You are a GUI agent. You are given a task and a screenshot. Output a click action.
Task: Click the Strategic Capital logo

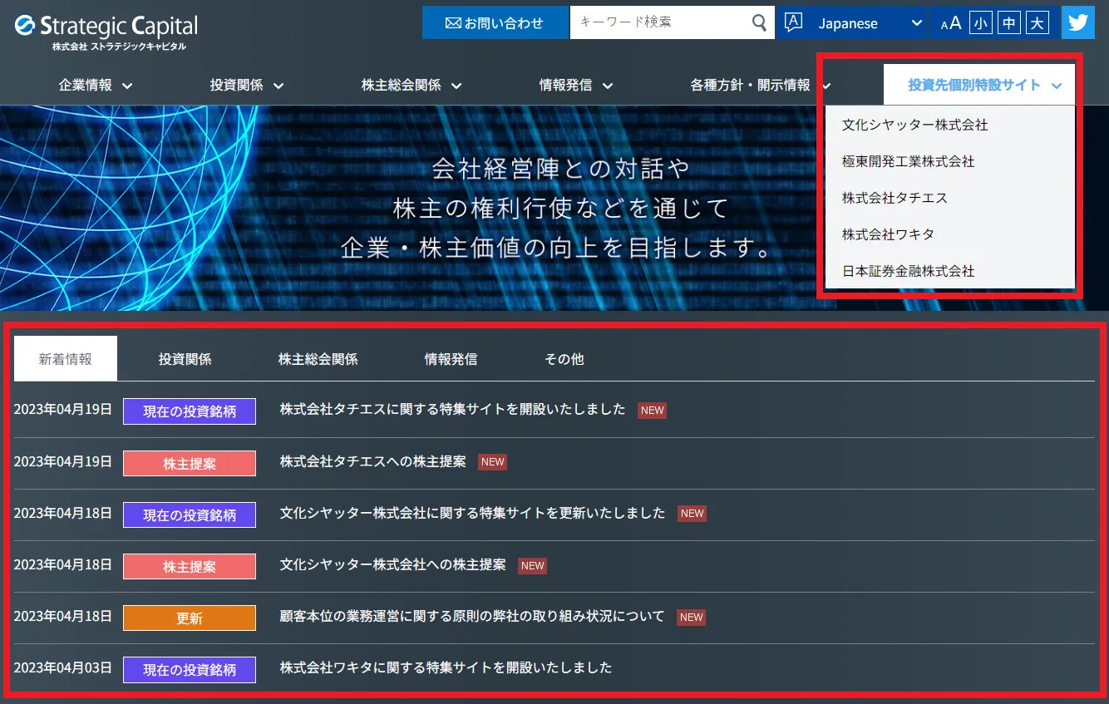tap(106, 32)
